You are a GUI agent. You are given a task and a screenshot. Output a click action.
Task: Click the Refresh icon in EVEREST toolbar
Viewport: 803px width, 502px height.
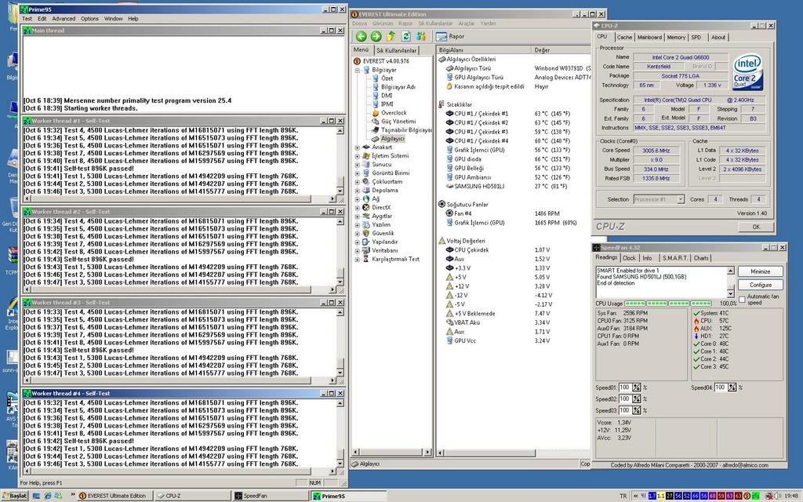click(x=405, y=36)
